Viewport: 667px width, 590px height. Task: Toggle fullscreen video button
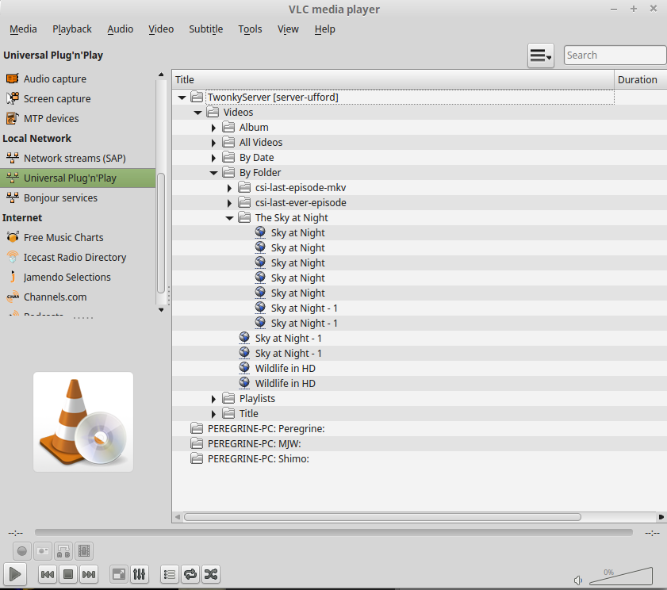coord(119,575)
